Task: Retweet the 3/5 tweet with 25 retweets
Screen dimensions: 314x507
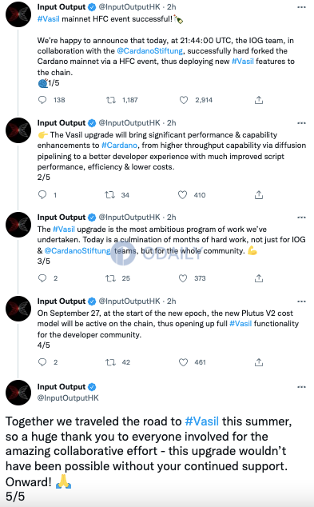Action: 111,278
